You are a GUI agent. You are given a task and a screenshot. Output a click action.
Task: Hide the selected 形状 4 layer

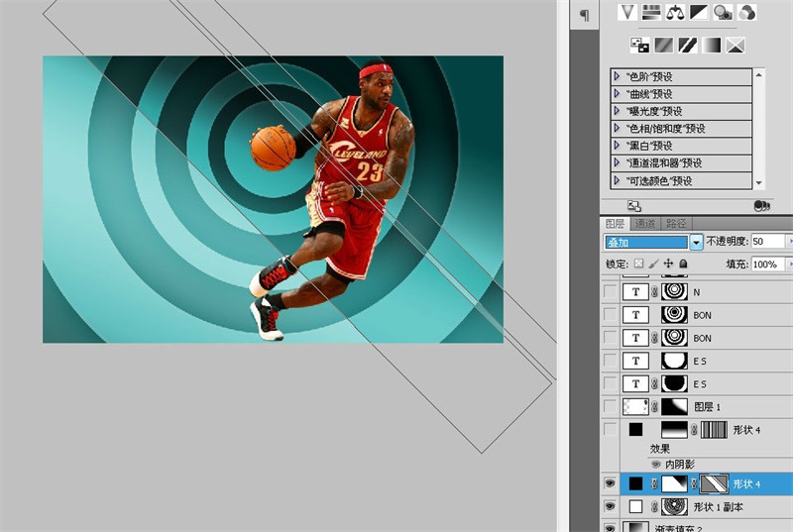610,484
